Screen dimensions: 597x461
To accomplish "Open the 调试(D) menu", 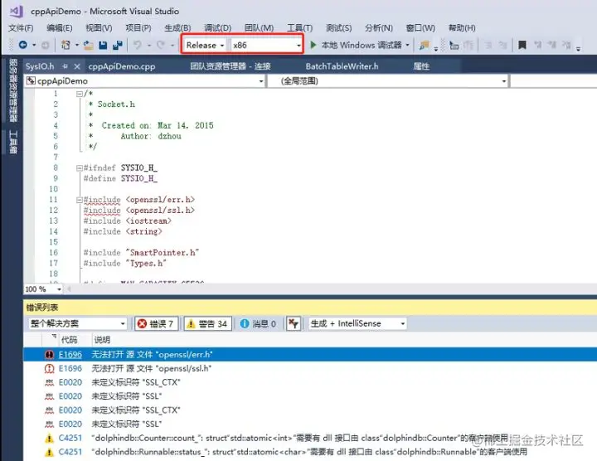I will (217, 28).
